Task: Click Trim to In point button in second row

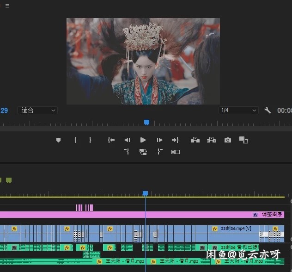Action: click(127, 152)
